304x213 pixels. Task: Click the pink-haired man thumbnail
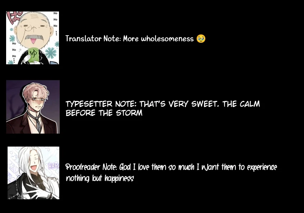click(x=33, y=107)
